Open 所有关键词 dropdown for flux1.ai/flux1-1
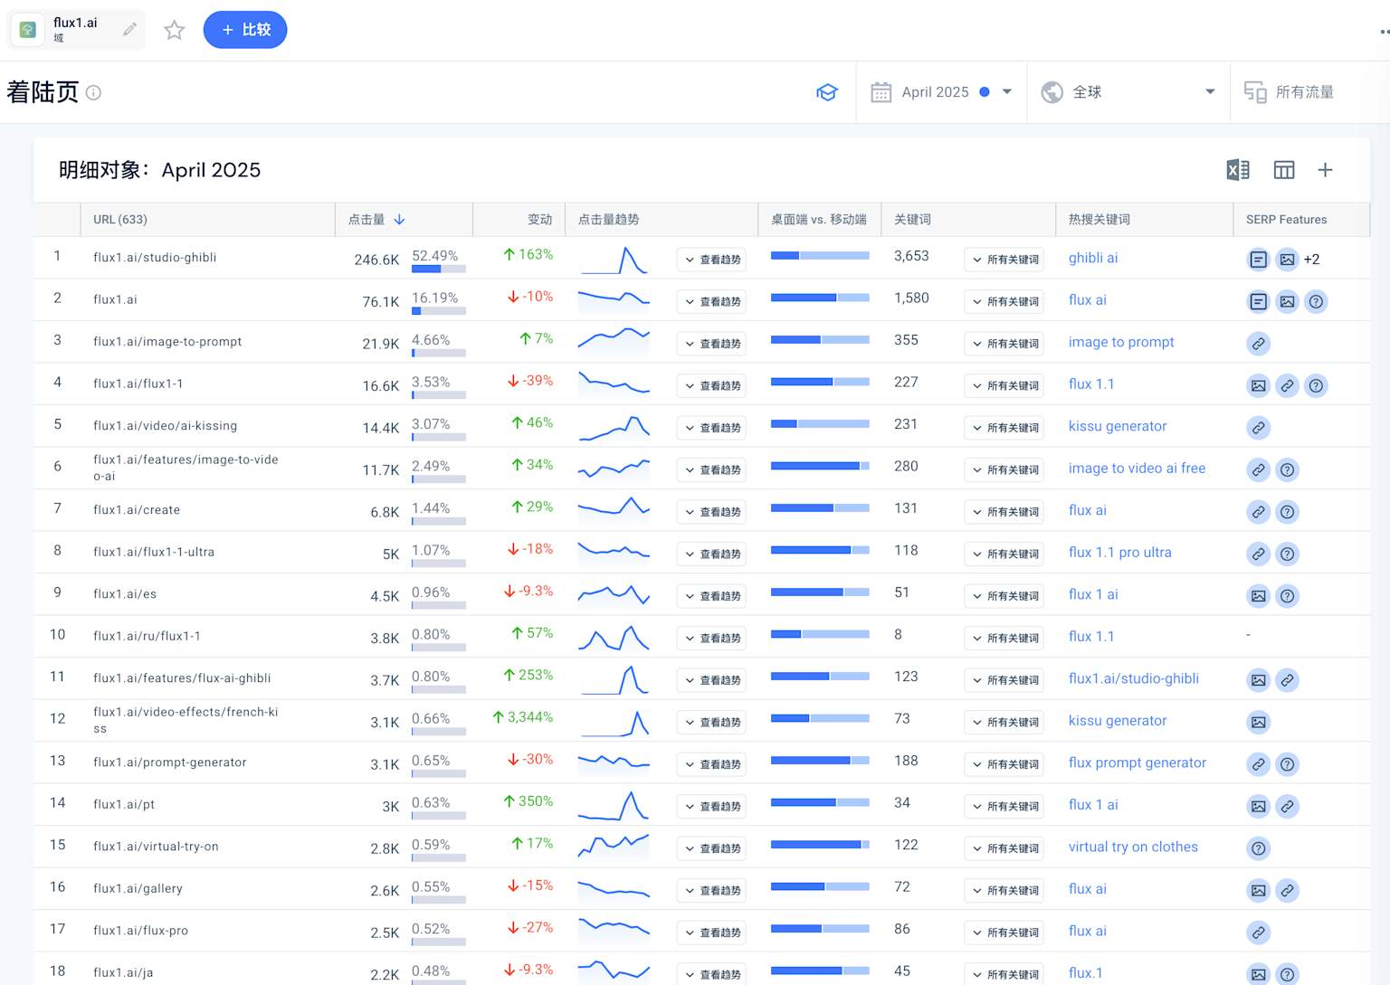 (1004, 385)
